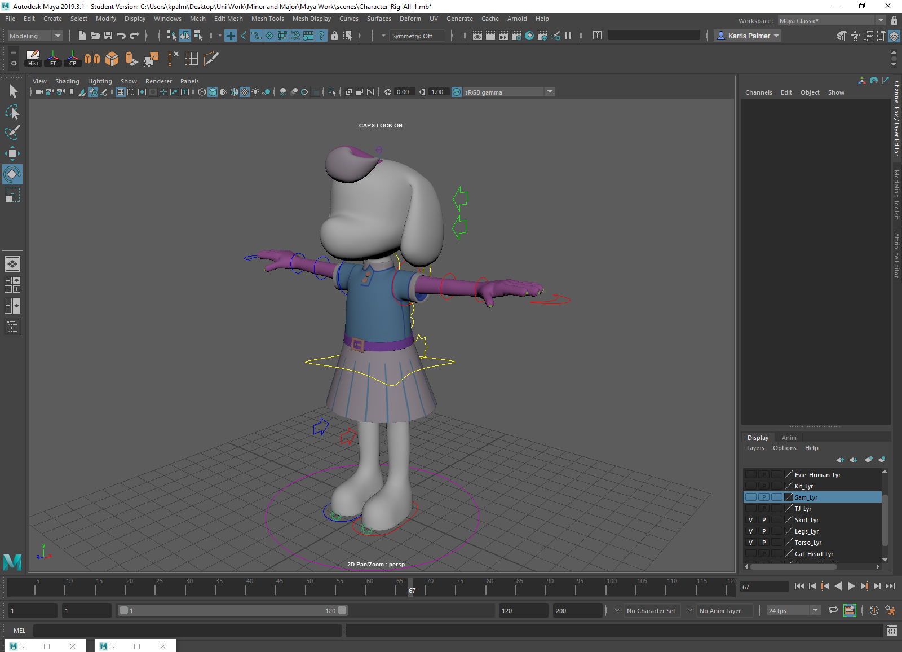
Task: Expand the selection mask arrow before snap icons
Action: click(220, 36)
